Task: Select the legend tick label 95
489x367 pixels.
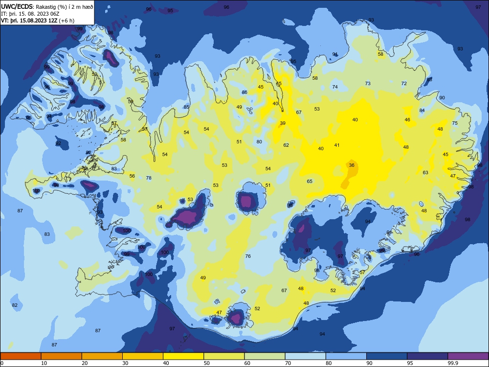Action: coord(410,363)
